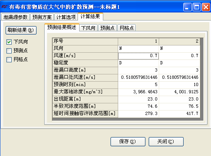This screenshot has height=156, width=211.
Task: Enable the 网格点 checkbox
Action: tap(9, 60)
